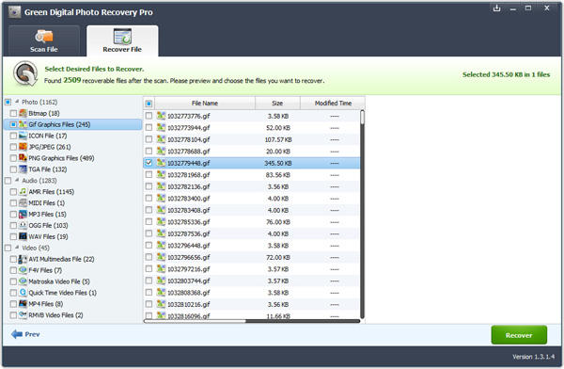
Task: Toggle the Video (45) category checkbox
Action: pos(8,248)
